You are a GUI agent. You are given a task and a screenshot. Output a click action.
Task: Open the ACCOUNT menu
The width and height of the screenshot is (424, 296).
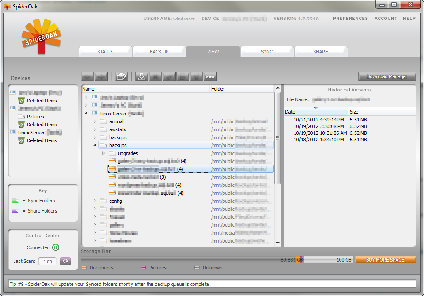click(386, 19)
